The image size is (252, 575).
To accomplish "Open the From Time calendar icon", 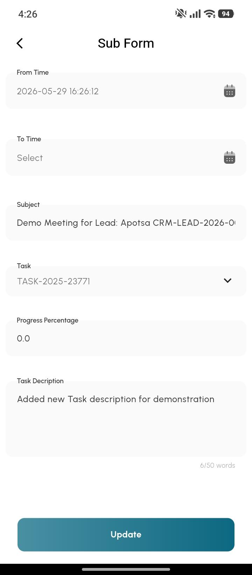I will [230, 91].
